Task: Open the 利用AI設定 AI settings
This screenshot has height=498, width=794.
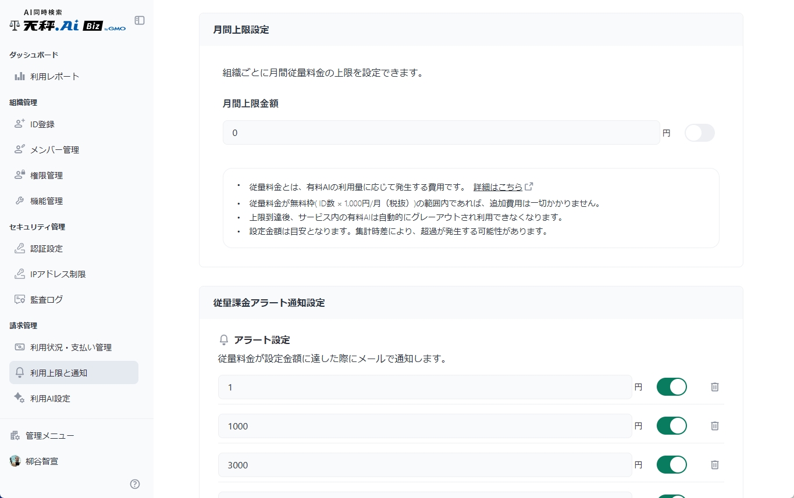Action: (x=49, y=398)
